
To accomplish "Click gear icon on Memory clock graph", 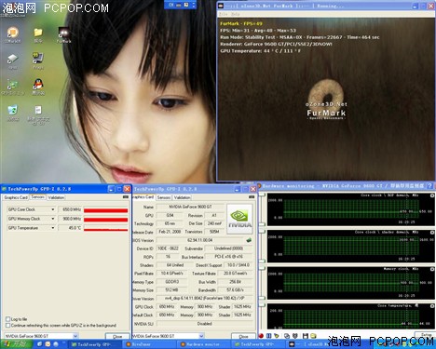I will click(432, 269).
